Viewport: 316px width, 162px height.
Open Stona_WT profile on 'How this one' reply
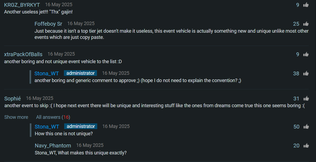point(47,127)
